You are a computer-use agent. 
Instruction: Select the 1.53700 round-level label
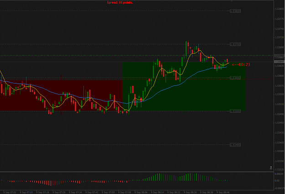point(235,44)
